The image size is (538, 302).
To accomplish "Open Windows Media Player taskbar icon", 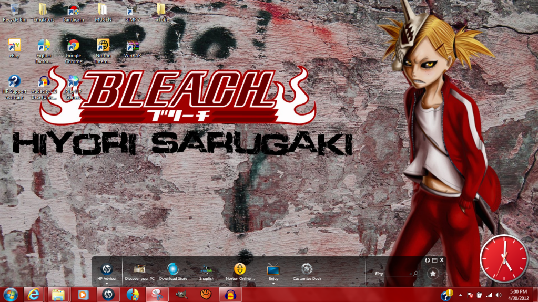I will [83, 295].
